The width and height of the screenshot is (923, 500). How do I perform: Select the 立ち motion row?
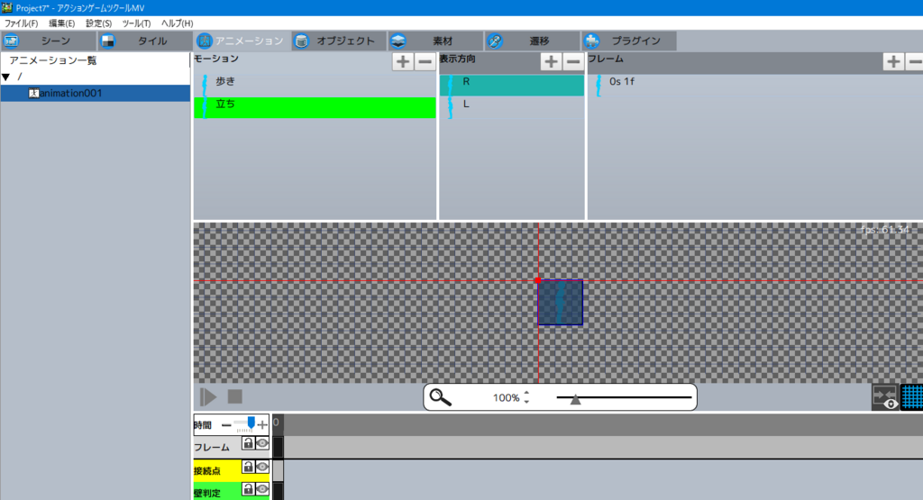coord(315,107)
